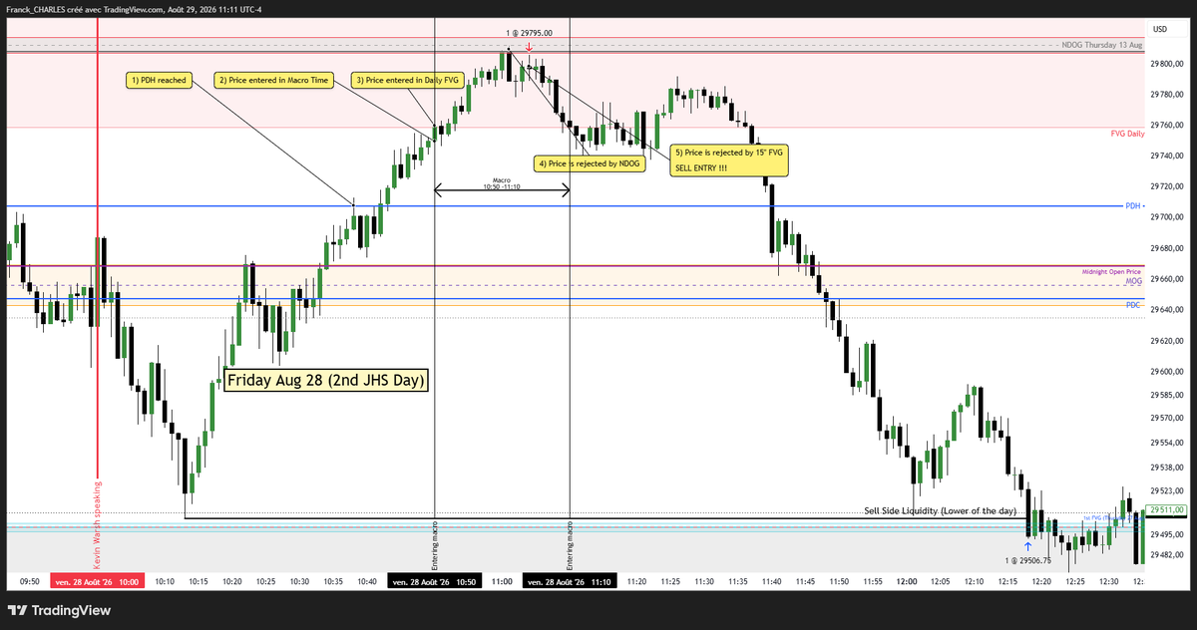Click the 29 660,00 price axis value
This screenshot has height=630, width=1197.
1168,279
